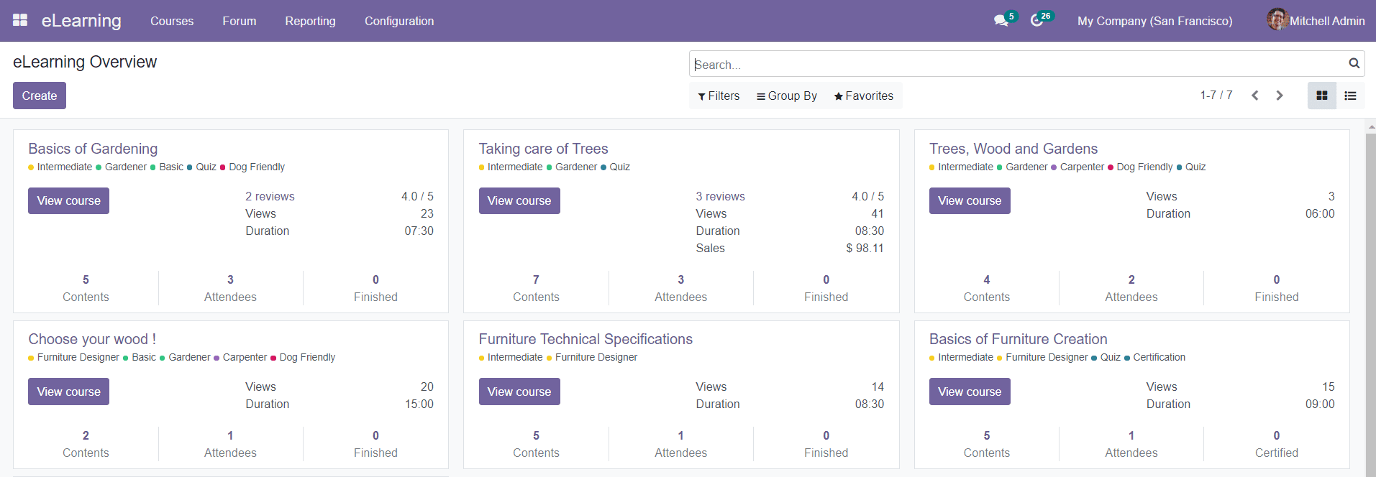The width and height of the screenshot is (1376, 477).
Task: Click 3 reviews on Taking care of Trees
Action: 720,196
